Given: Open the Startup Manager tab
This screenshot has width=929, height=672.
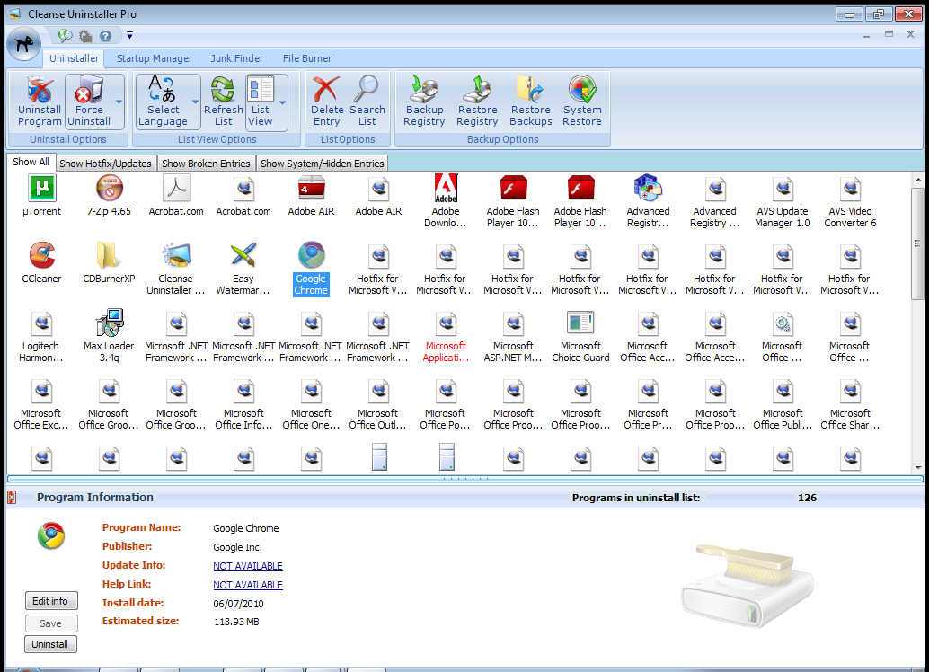Looking at the screenshot, I should pyautogui.click(x=155, y=58).
